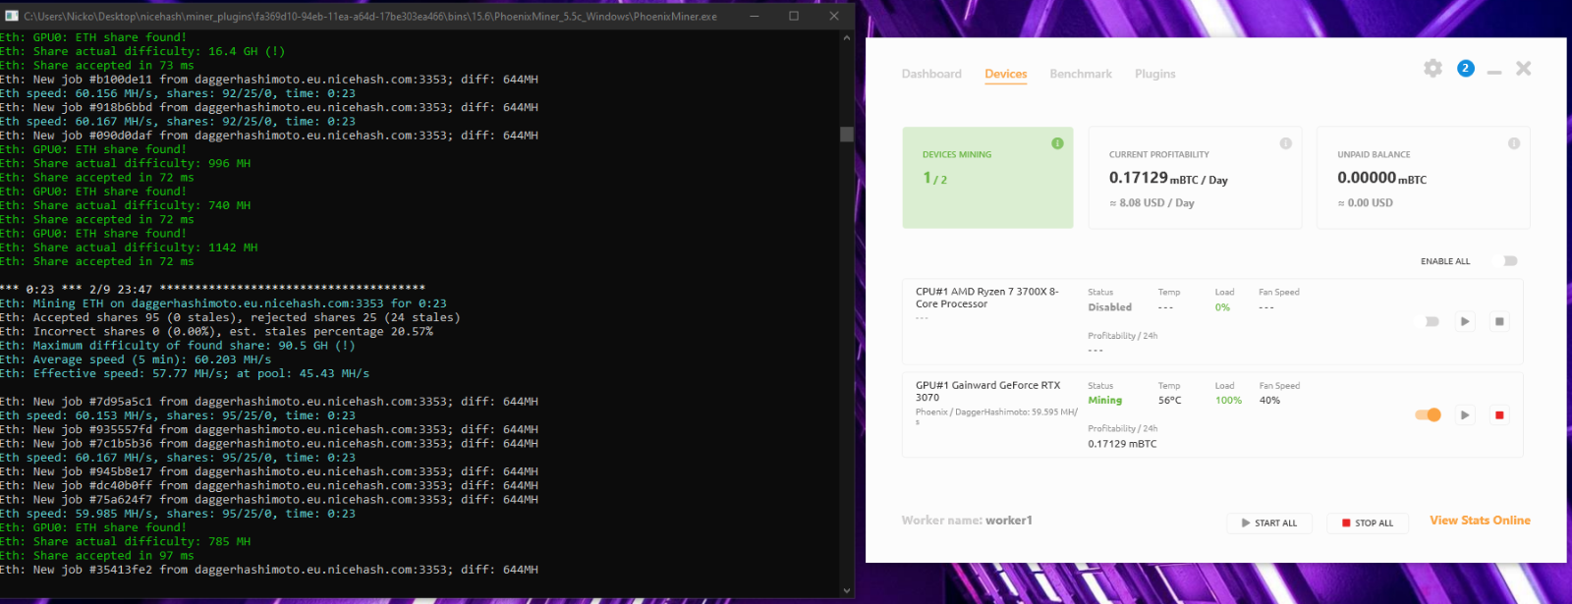This screenshot has width=1572, height=604.
Task: Click console timestamp line 2/9 23:47
Action: tap(212, 290)
